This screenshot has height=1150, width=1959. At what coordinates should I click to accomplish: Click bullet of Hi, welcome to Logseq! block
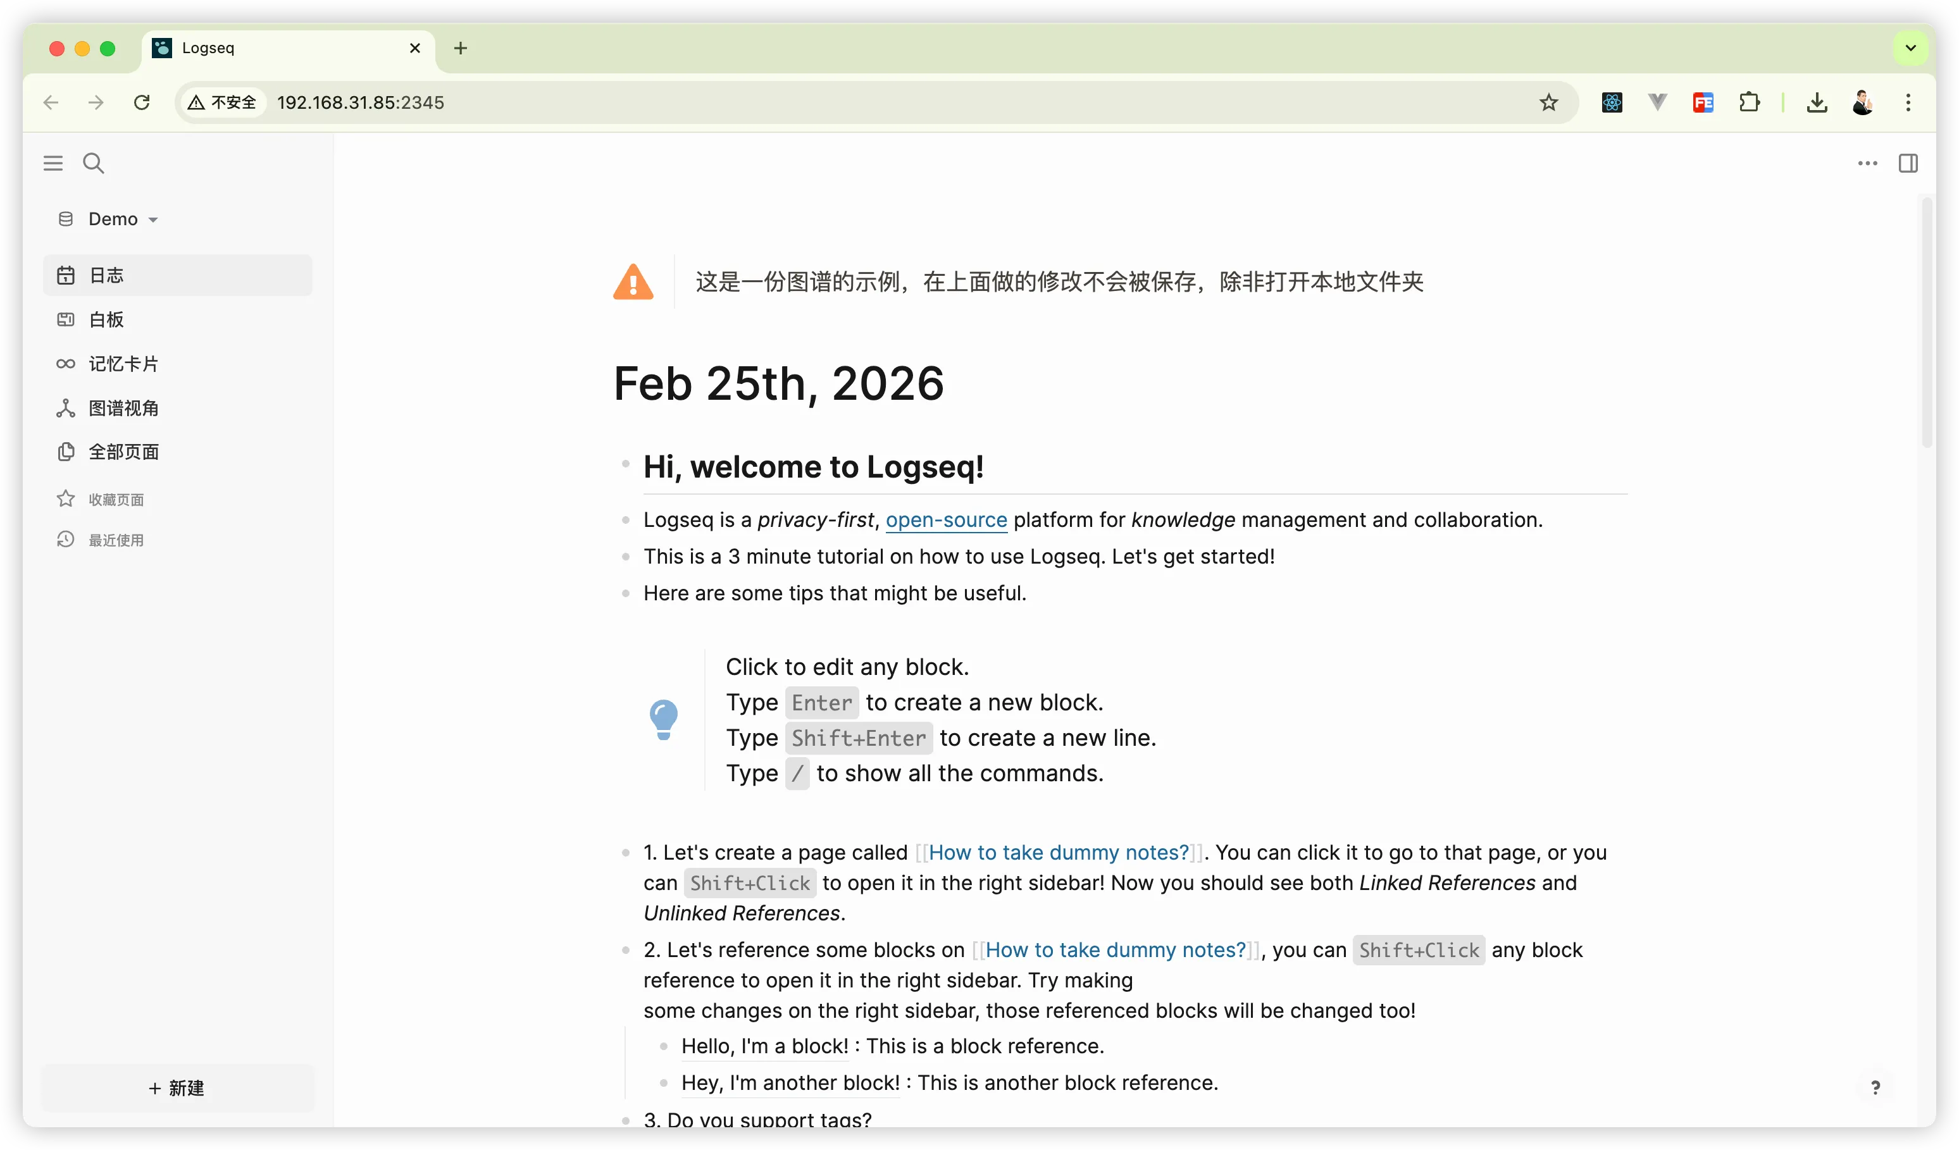pyautogui.click(x=625, y=465)
